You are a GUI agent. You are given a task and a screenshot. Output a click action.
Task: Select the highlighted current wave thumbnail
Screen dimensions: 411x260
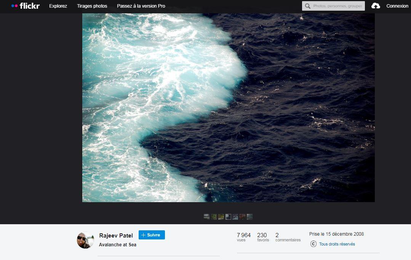[228, 217]
